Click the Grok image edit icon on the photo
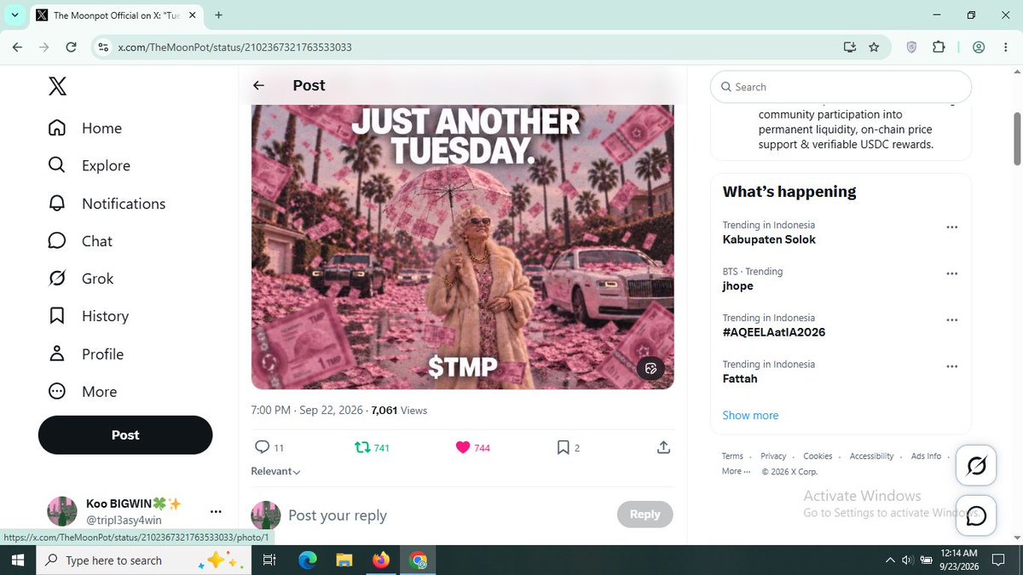1023x575 pixels. click(x=650, y=368)
